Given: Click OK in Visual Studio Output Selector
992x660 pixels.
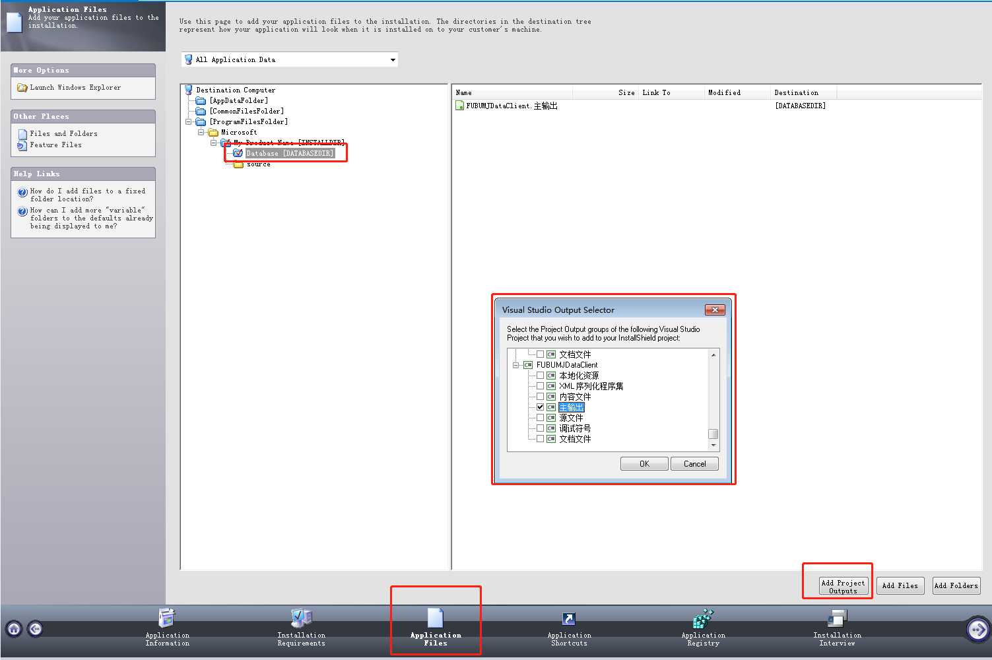Looking at the screenshot, I should pyautogui.click(x=644, y=464).
